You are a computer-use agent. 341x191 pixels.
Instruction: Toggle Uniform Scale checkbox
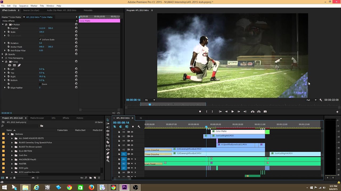40,40
